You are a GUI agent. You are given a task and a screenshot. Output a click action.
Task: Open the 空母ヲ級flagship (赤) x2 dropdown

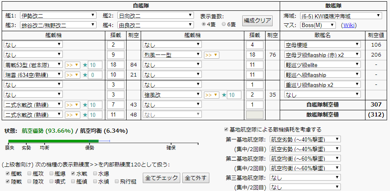tap(323, 55)
